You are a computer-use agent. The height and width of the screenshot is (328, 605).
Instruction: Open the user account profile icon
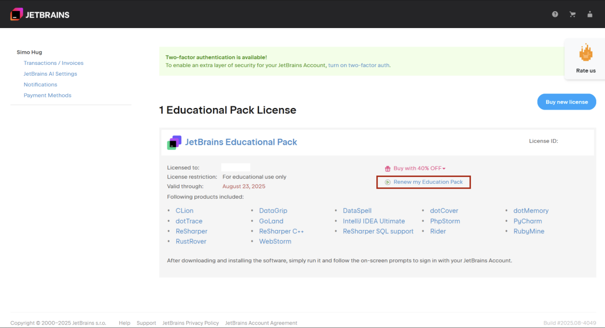(590, 14)
